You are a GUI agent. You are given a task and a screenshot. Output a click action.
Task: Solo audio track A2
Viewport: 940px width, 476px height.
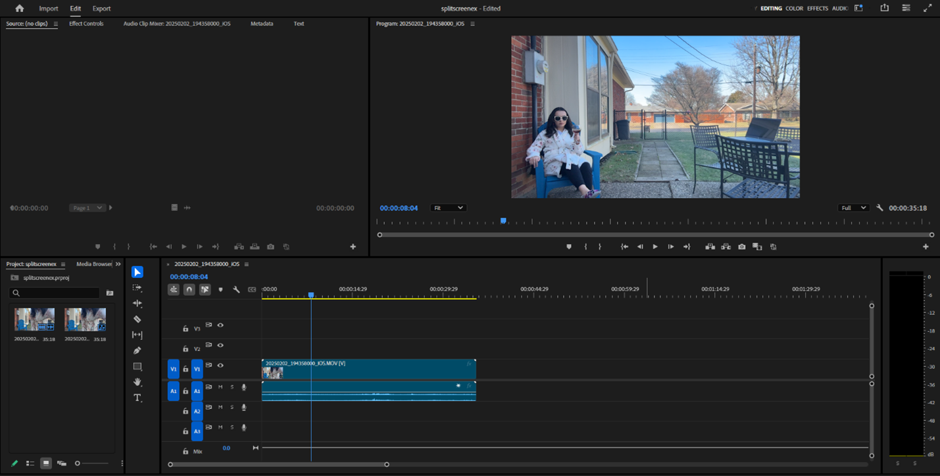tap(232, 408)
